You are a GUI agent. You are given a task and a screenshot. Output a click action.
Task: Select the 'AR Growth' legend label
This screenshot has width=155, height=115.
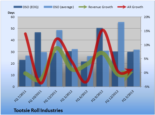coord(135,7)
